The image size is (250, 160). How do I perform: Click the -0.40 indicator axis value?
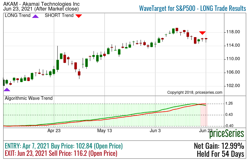point(229,126)
